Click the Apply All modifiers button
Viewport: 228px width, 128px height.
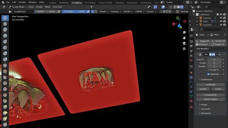[x=203, y=41]
